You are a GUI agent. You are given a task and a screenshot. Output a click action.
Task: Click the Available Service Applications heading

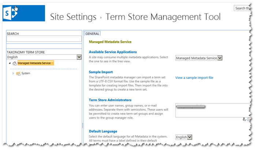click(x=113, y=52)
